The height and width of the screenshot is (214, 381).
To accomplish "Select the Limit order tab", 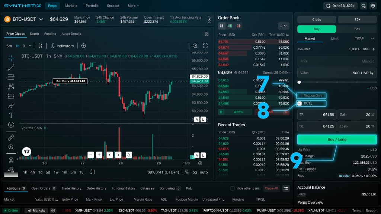I will [x=335, y=39].
